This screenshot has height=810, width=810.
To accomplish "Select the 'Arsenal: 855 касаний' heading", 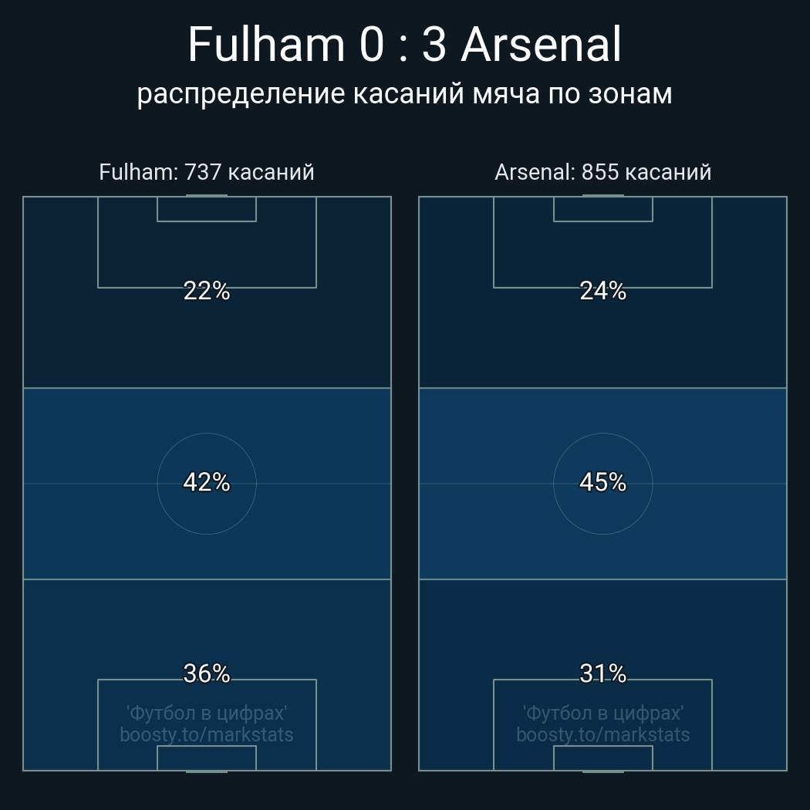I will point(602,172).
